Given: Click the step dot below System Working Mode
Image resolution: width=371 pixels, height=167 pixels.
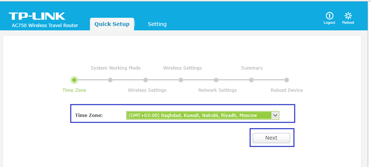Looking at the screenshot, I should click(110, 80).
